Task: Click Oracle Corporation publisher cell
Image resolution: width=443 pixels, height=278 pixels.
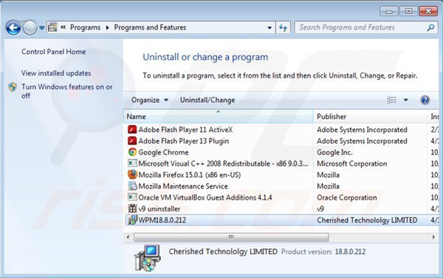Action: (x=347, y=197)
